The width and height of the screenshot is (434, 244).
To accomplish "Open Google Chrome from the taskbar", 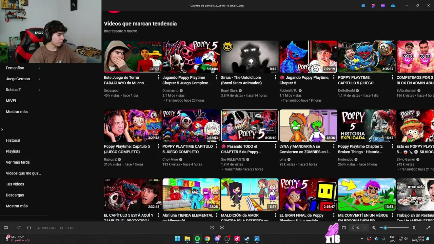I will coord(207,239).
